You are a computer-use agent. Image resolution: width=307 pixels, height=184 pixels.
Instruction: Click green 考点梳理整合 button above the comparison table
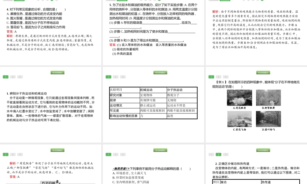160,73
